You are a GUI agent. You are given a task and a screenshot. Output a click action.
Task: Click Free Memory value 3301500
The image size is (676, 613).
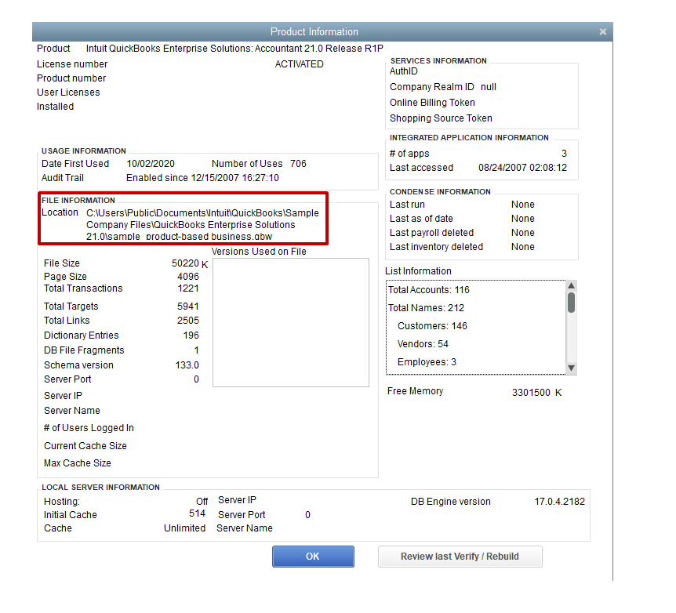coord(531,392)
